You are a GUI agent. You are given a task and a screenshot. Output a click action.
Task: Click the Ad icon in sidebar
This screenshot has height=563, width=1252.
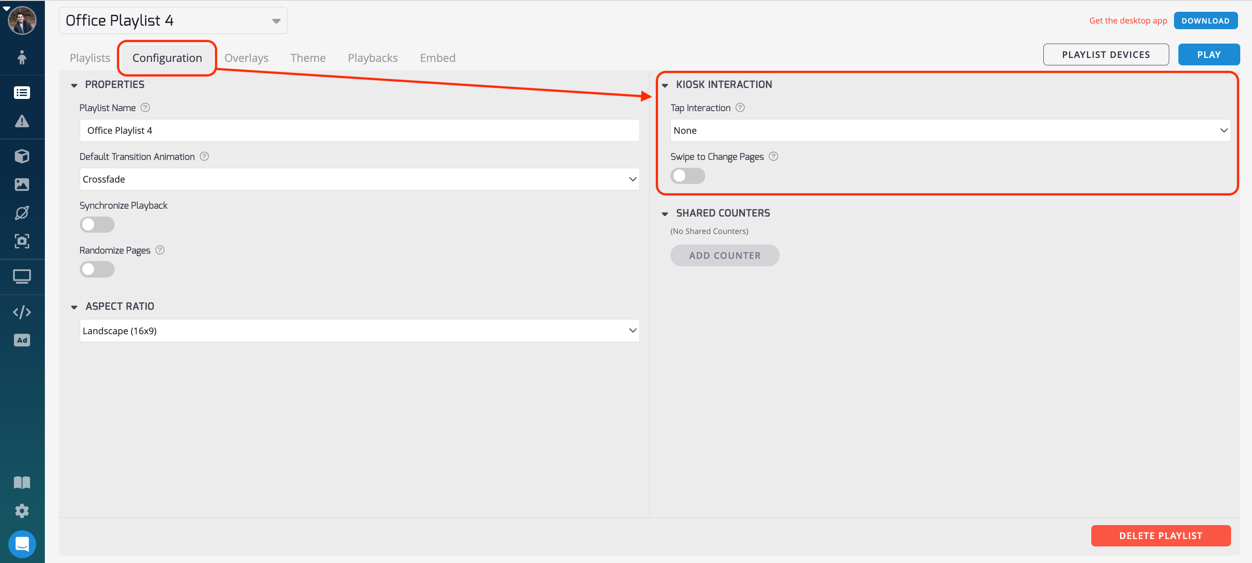[x=22, y=340]
